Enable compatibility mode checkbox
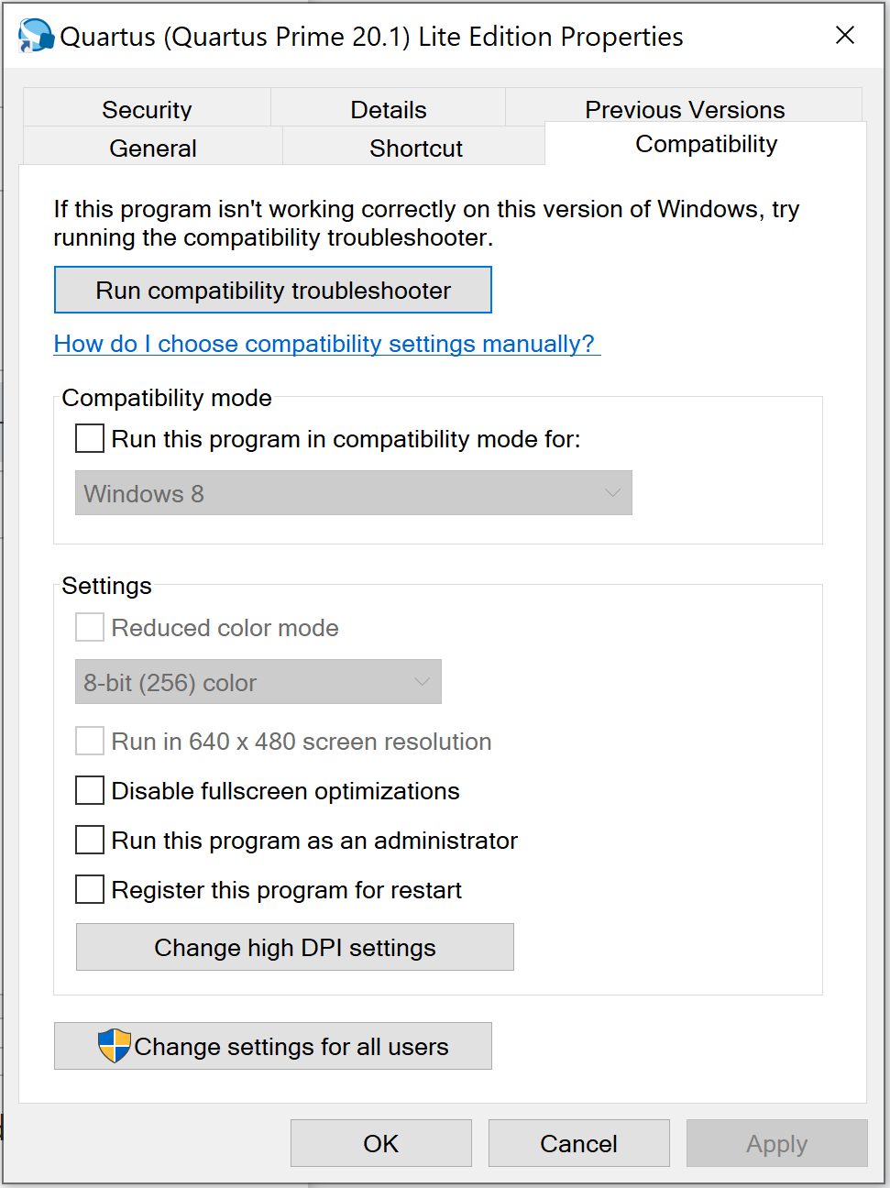The image size is (890, 1188). (x=90, y=438)
